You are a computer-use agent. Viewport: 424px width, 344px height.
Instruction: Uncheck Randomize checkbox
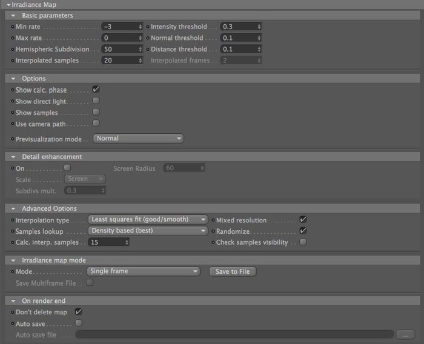(x=303, y=231)
